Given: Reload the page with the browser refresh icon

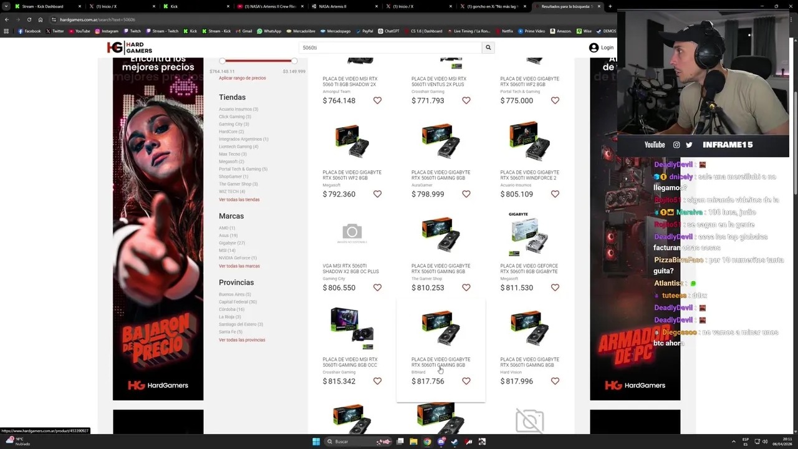Looking at the screenshot, I should [x=29, y=19].
